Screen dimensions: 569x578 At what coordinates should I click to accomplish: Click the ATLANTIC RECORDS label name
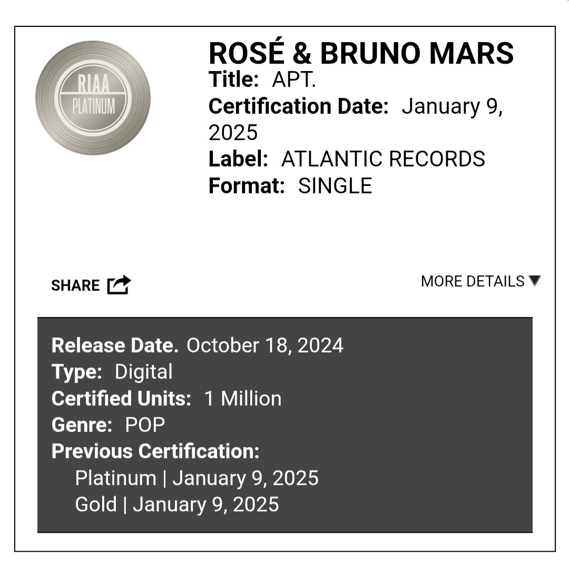pos(384,159)
